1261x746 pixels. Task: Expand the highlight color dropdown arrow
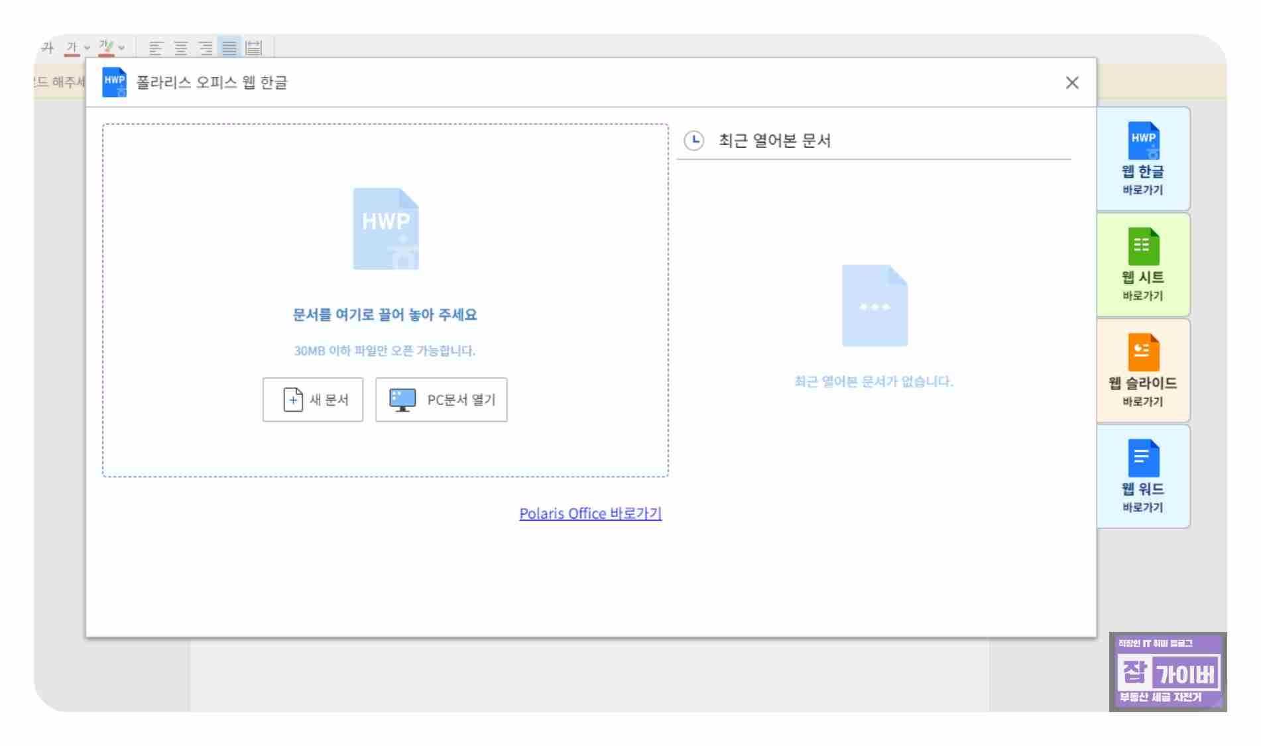(121, 48)
